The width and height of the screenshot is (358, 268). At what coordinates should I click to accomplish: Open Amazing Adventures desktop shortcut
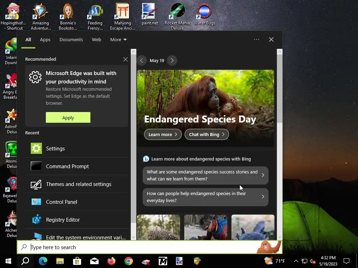pos(41,16)
